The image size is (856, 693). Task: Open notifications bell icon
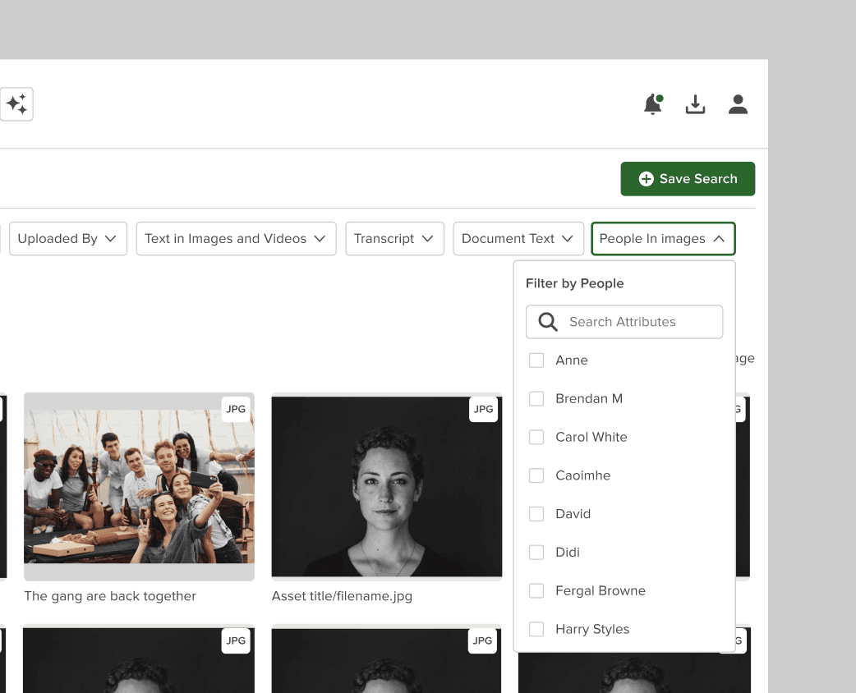click(x=653, y=103)
